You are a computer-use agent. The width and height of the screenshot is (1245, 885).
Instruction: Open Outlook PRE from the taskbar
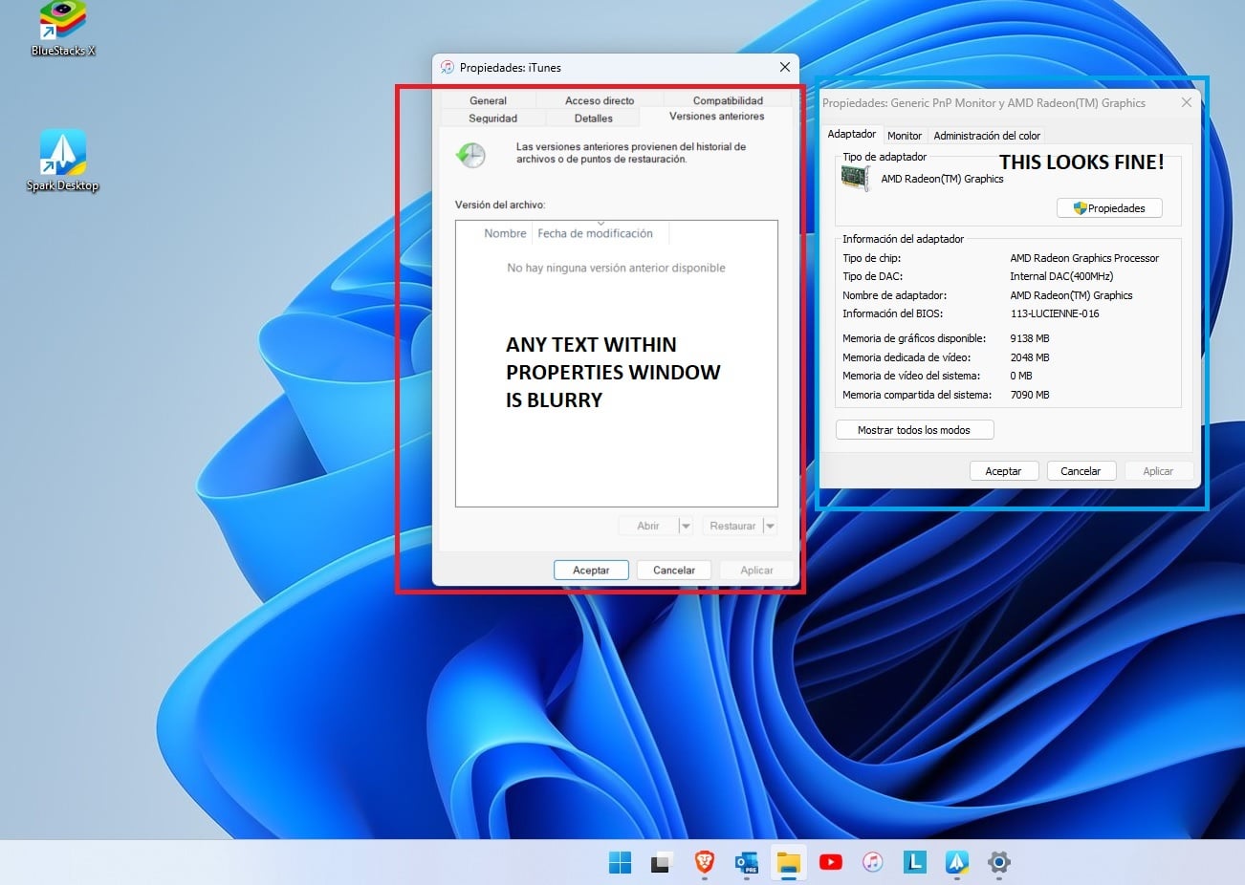tap(746, 862)
